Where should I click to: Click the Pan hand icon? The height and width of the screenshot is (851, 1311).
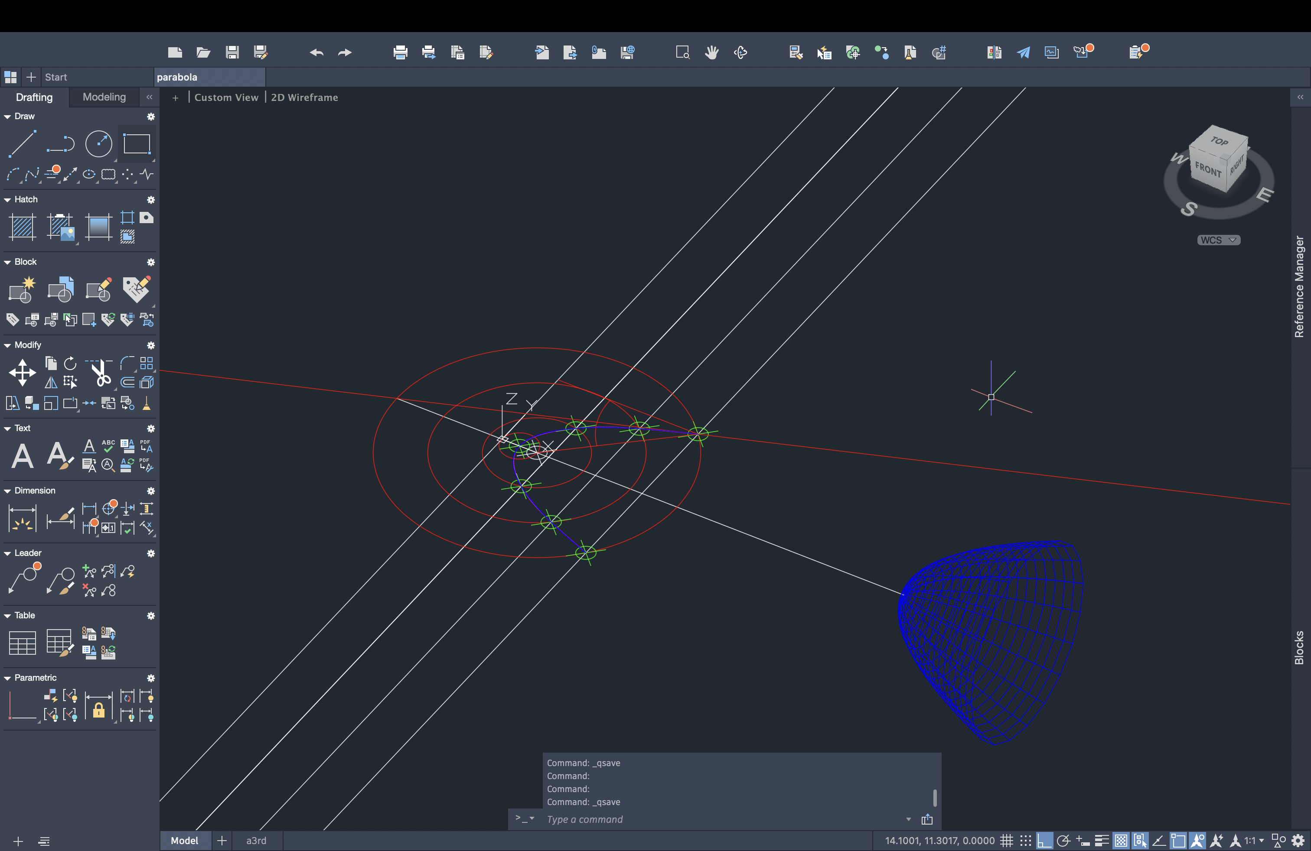pos(712,52)
